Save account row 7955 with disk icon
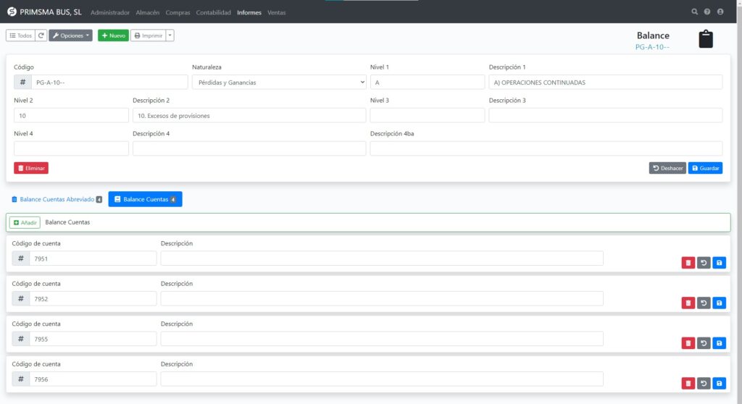 coord(719,343)
